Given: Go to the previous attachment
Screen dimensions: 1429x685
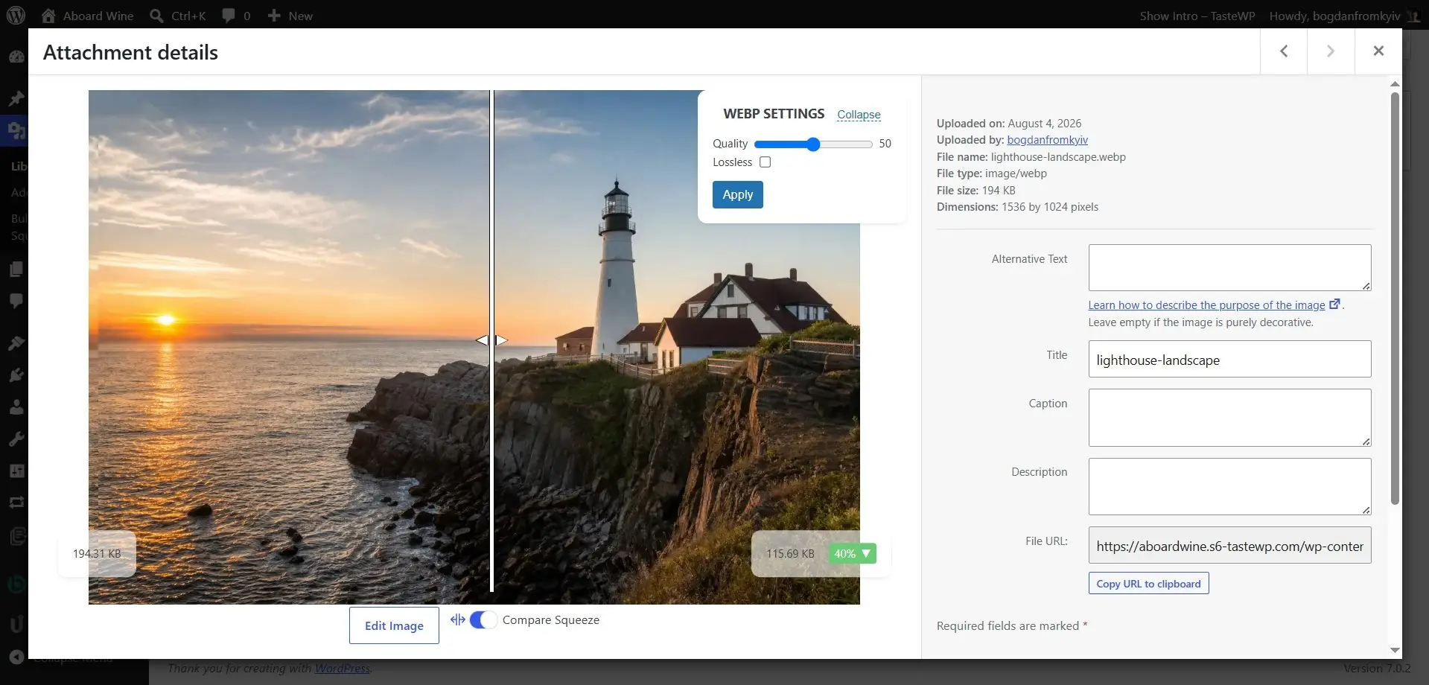Looking at the screenshot, I should tap(1284, 51).
